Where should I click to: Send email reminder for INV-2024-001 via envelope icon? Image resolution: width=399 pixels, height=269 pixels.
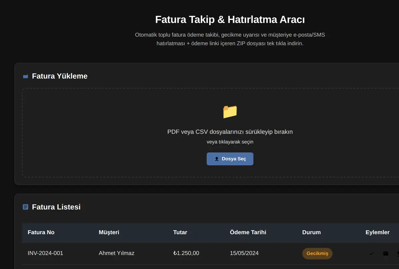click(386, 254)
